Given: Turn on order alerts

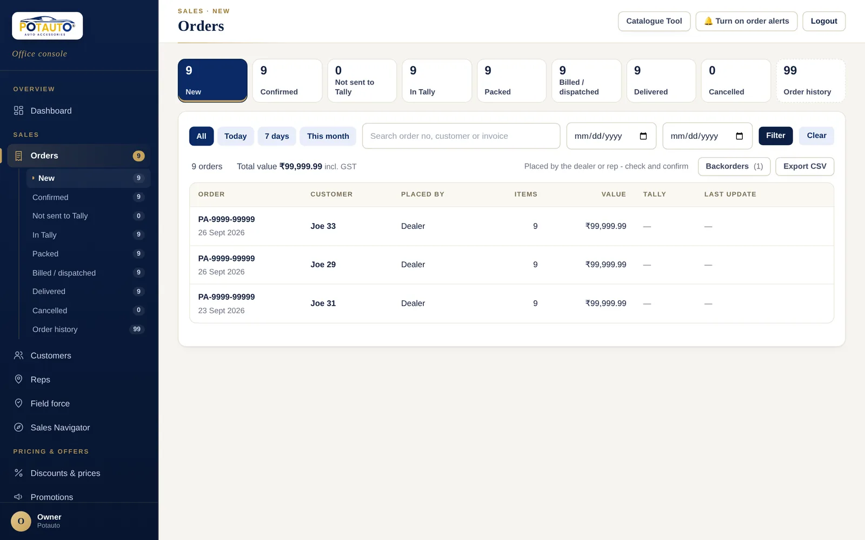Looking at the screenshot, I should (747, 21).
